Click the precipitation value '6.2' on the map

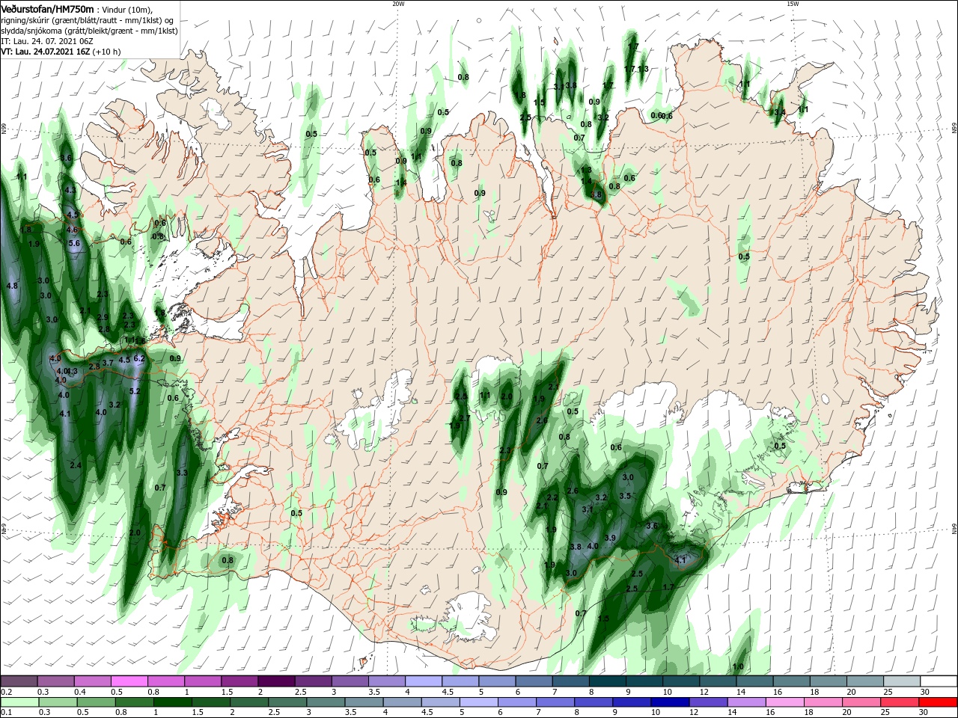coord(138,360)
